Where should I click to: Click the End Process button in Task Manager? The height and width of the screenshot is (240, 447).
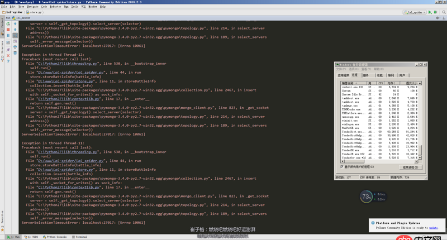(x=410, y=167)
